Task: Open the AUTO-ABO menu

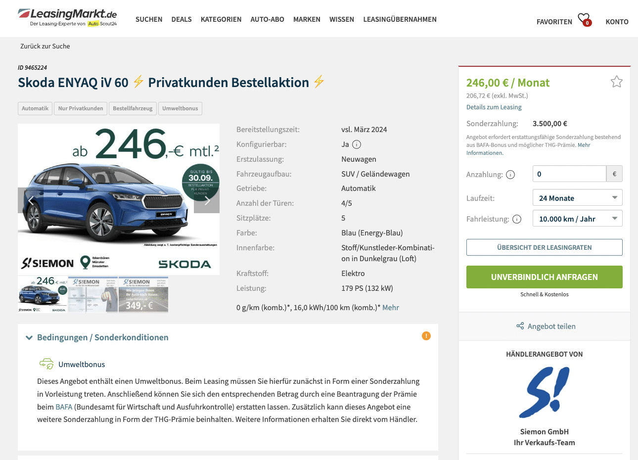Action: (x=267, y=19)
